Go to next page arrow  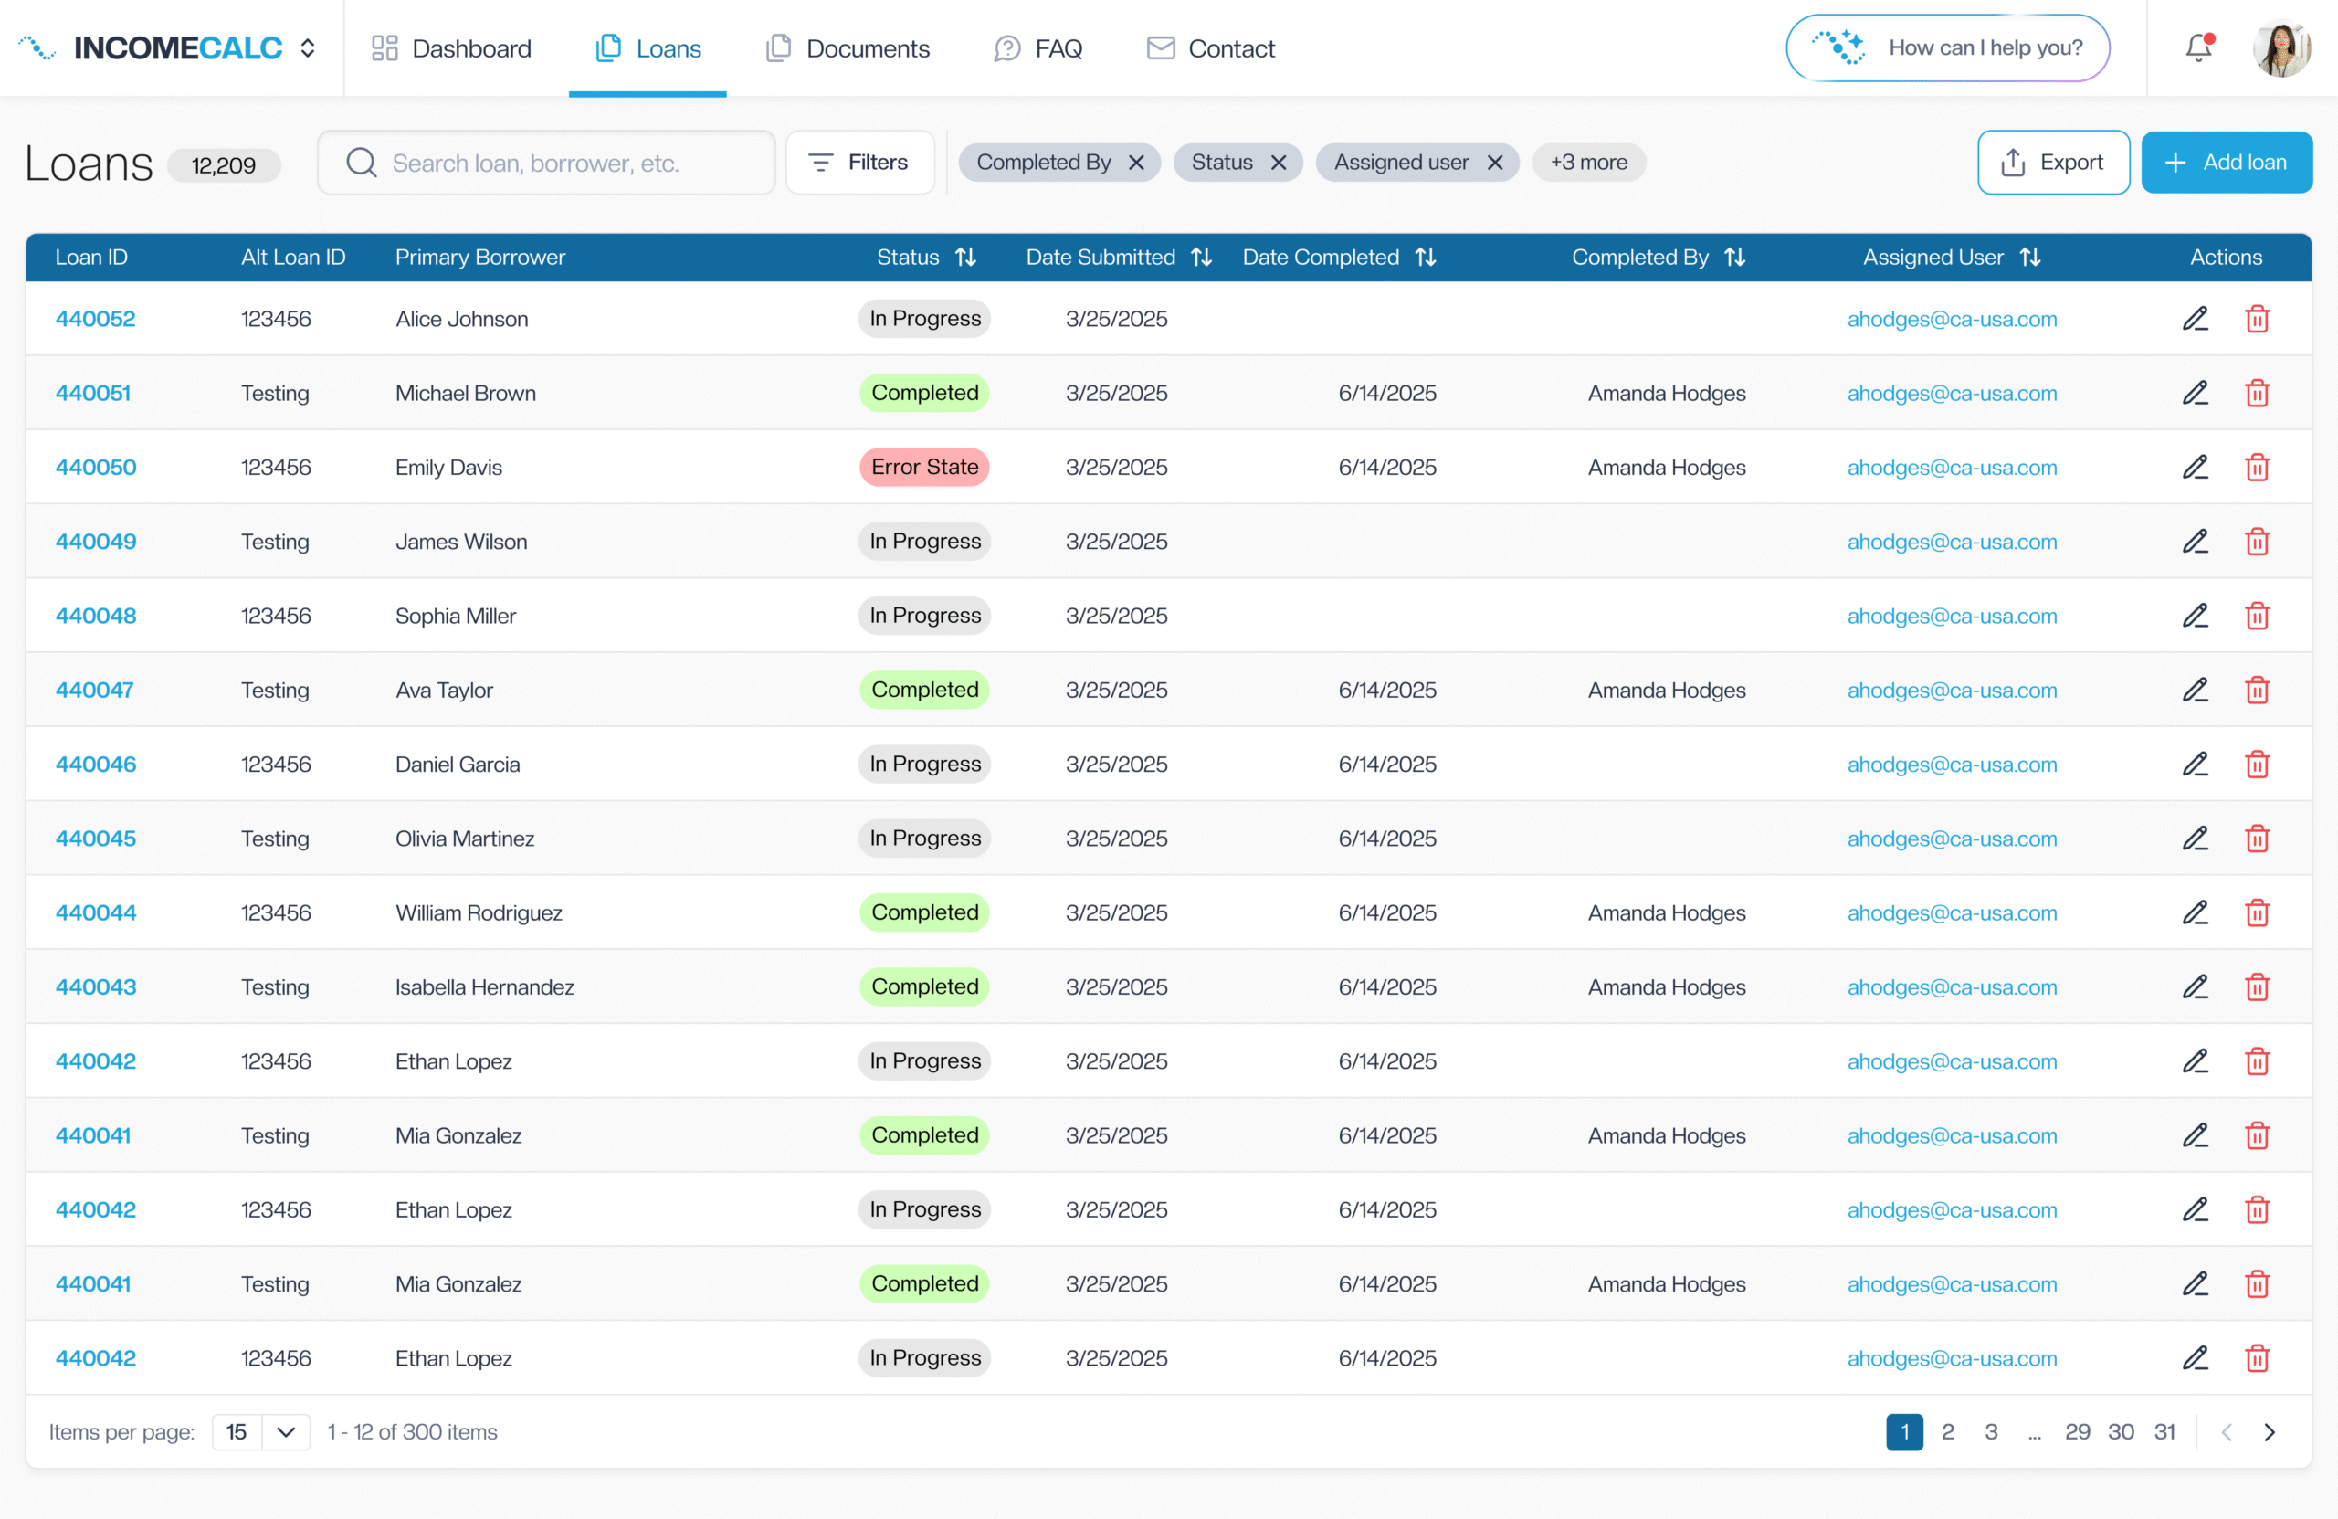pos(2270,1431)
